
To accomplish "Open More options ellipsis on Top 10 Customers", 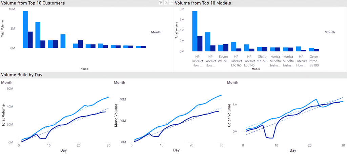I will click(171, 3).
